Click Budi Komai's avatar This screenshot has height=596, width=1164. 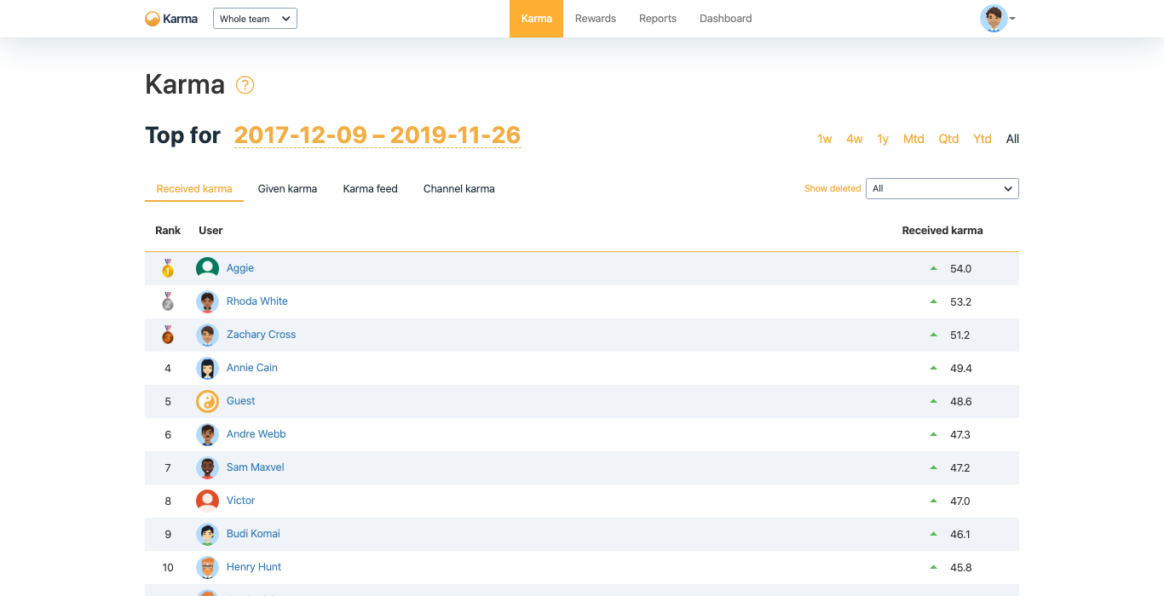[207, 534]
